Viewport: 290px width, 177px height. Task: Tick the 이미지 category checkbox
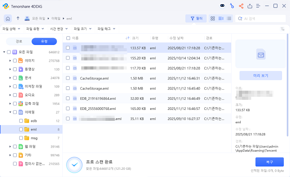(x=15, y=61)
